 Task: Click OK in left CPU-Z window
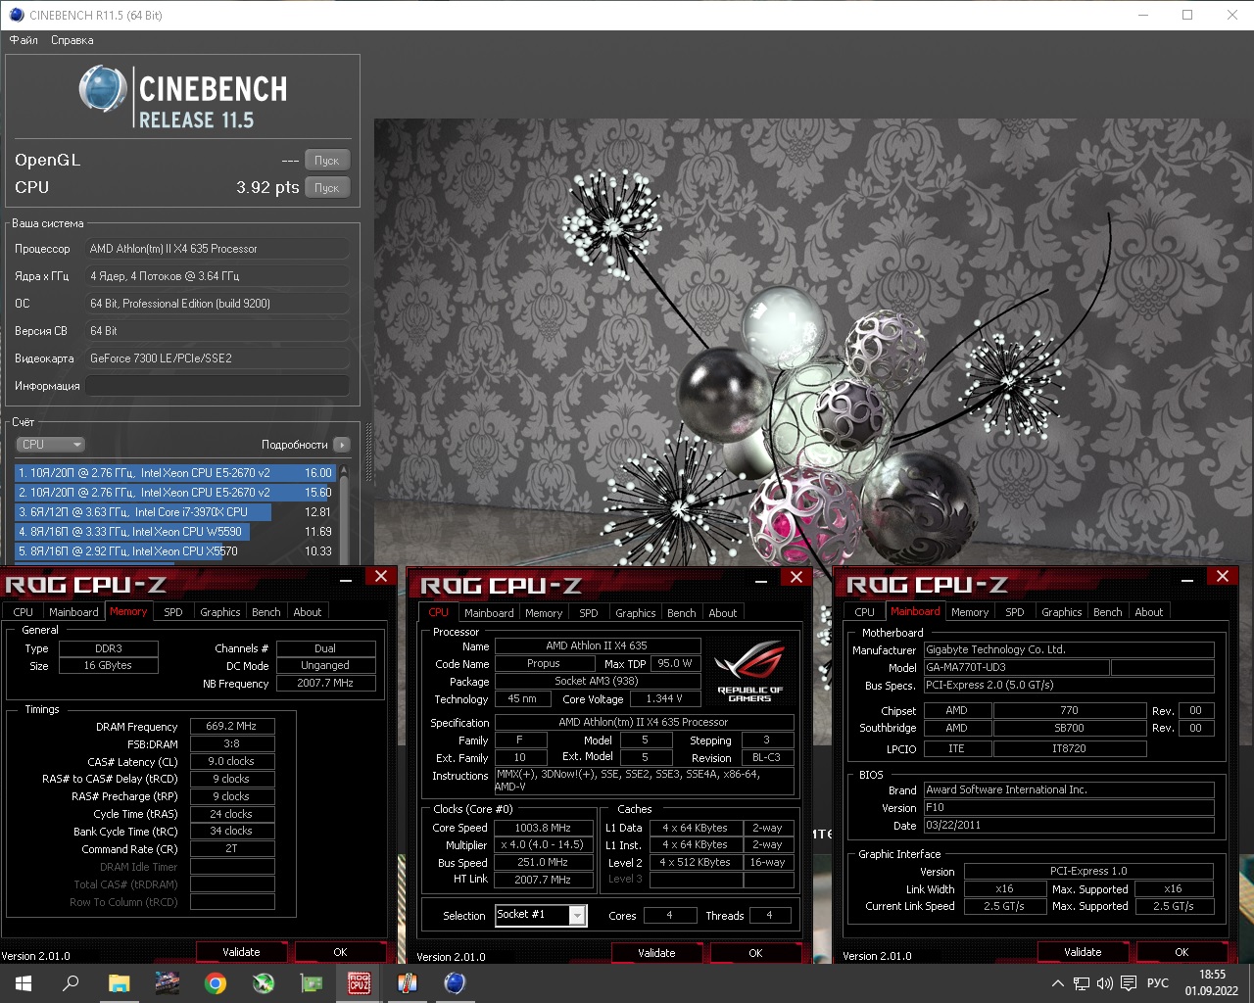(340, 952)
